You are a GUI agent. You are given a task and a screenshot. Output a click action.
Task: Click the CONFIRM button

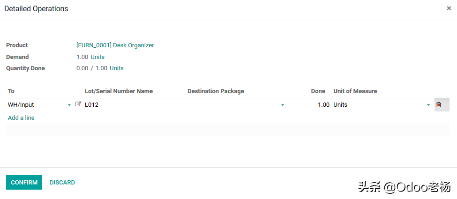(24, 182)
